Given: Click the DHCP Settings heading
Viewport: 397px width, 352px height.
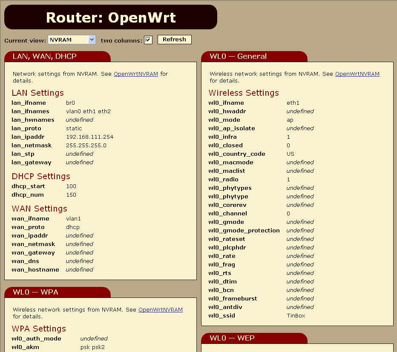Looking at the screenshot, I should pyautogui.click(x=41, y=176).
